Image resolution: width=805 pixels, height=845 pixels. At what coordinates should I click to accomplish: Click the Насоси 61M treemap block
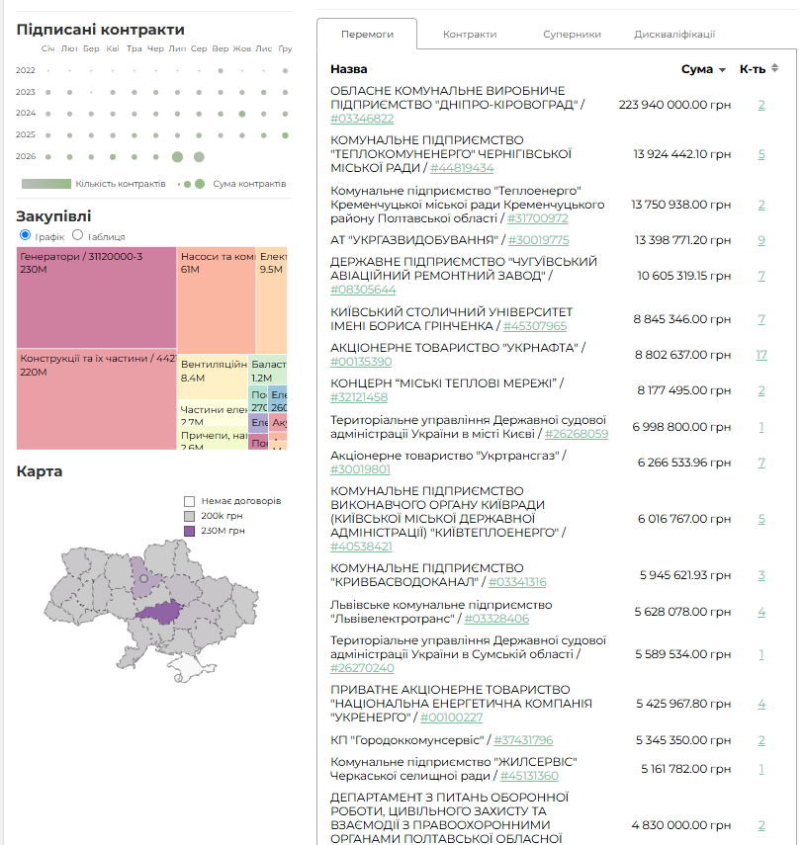[x=217, y=300]
